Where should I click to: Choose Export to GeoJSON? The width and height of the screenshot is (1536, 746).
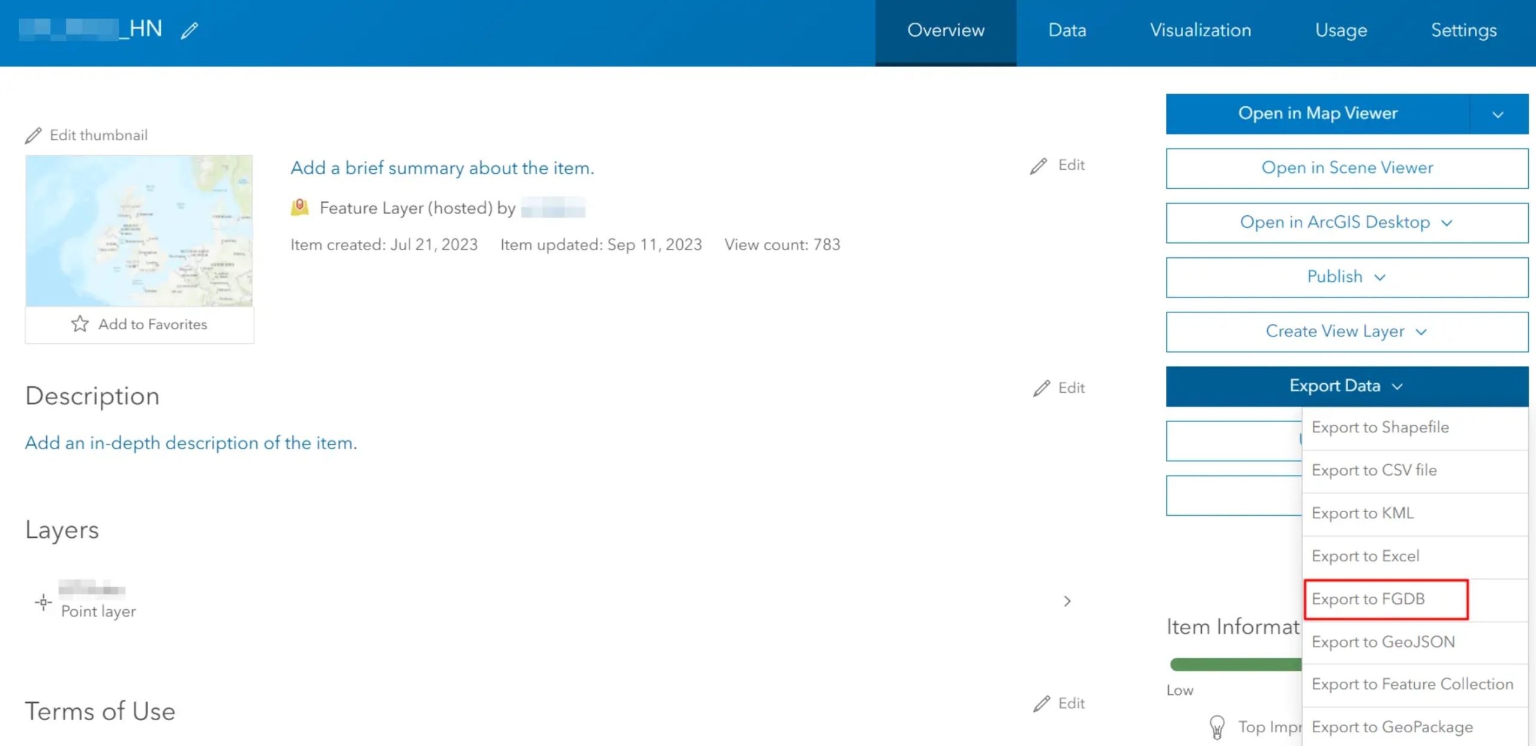(1415, 643)
